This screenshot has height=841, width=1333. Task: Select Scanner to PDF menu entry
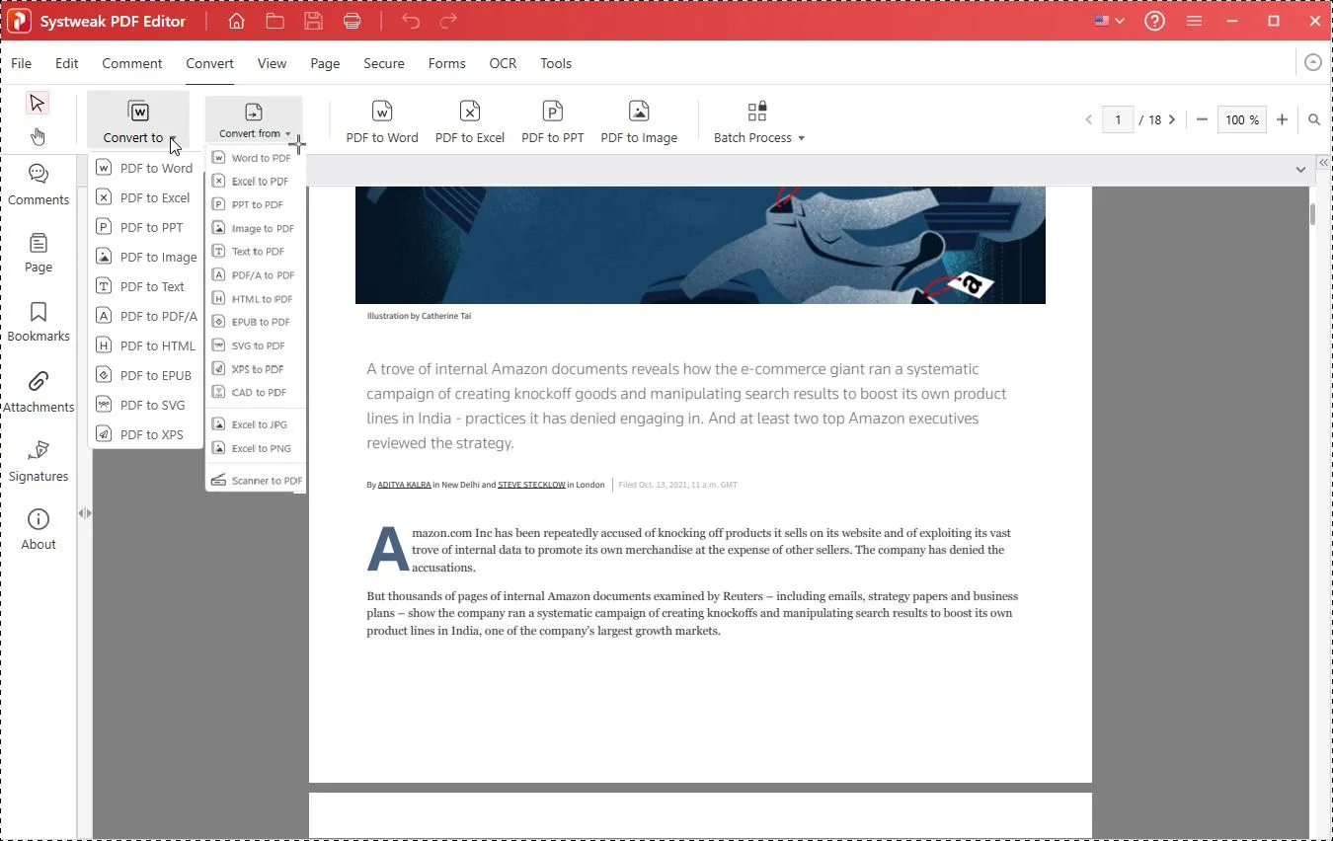tap(255, 480)
